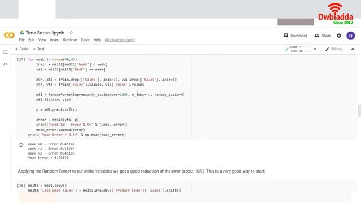
Task: Add a new Text cell
Action: (x=39, y=49)
